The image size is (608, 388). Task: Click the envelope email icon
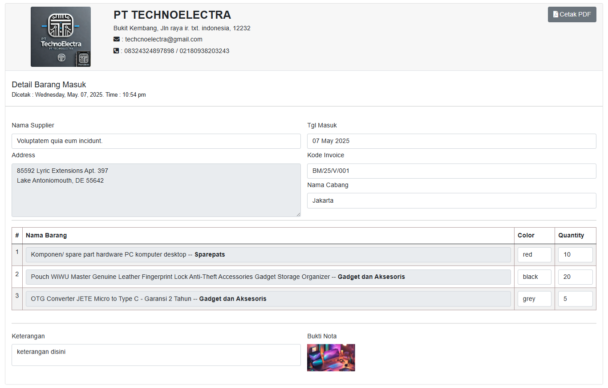point(117,39)
